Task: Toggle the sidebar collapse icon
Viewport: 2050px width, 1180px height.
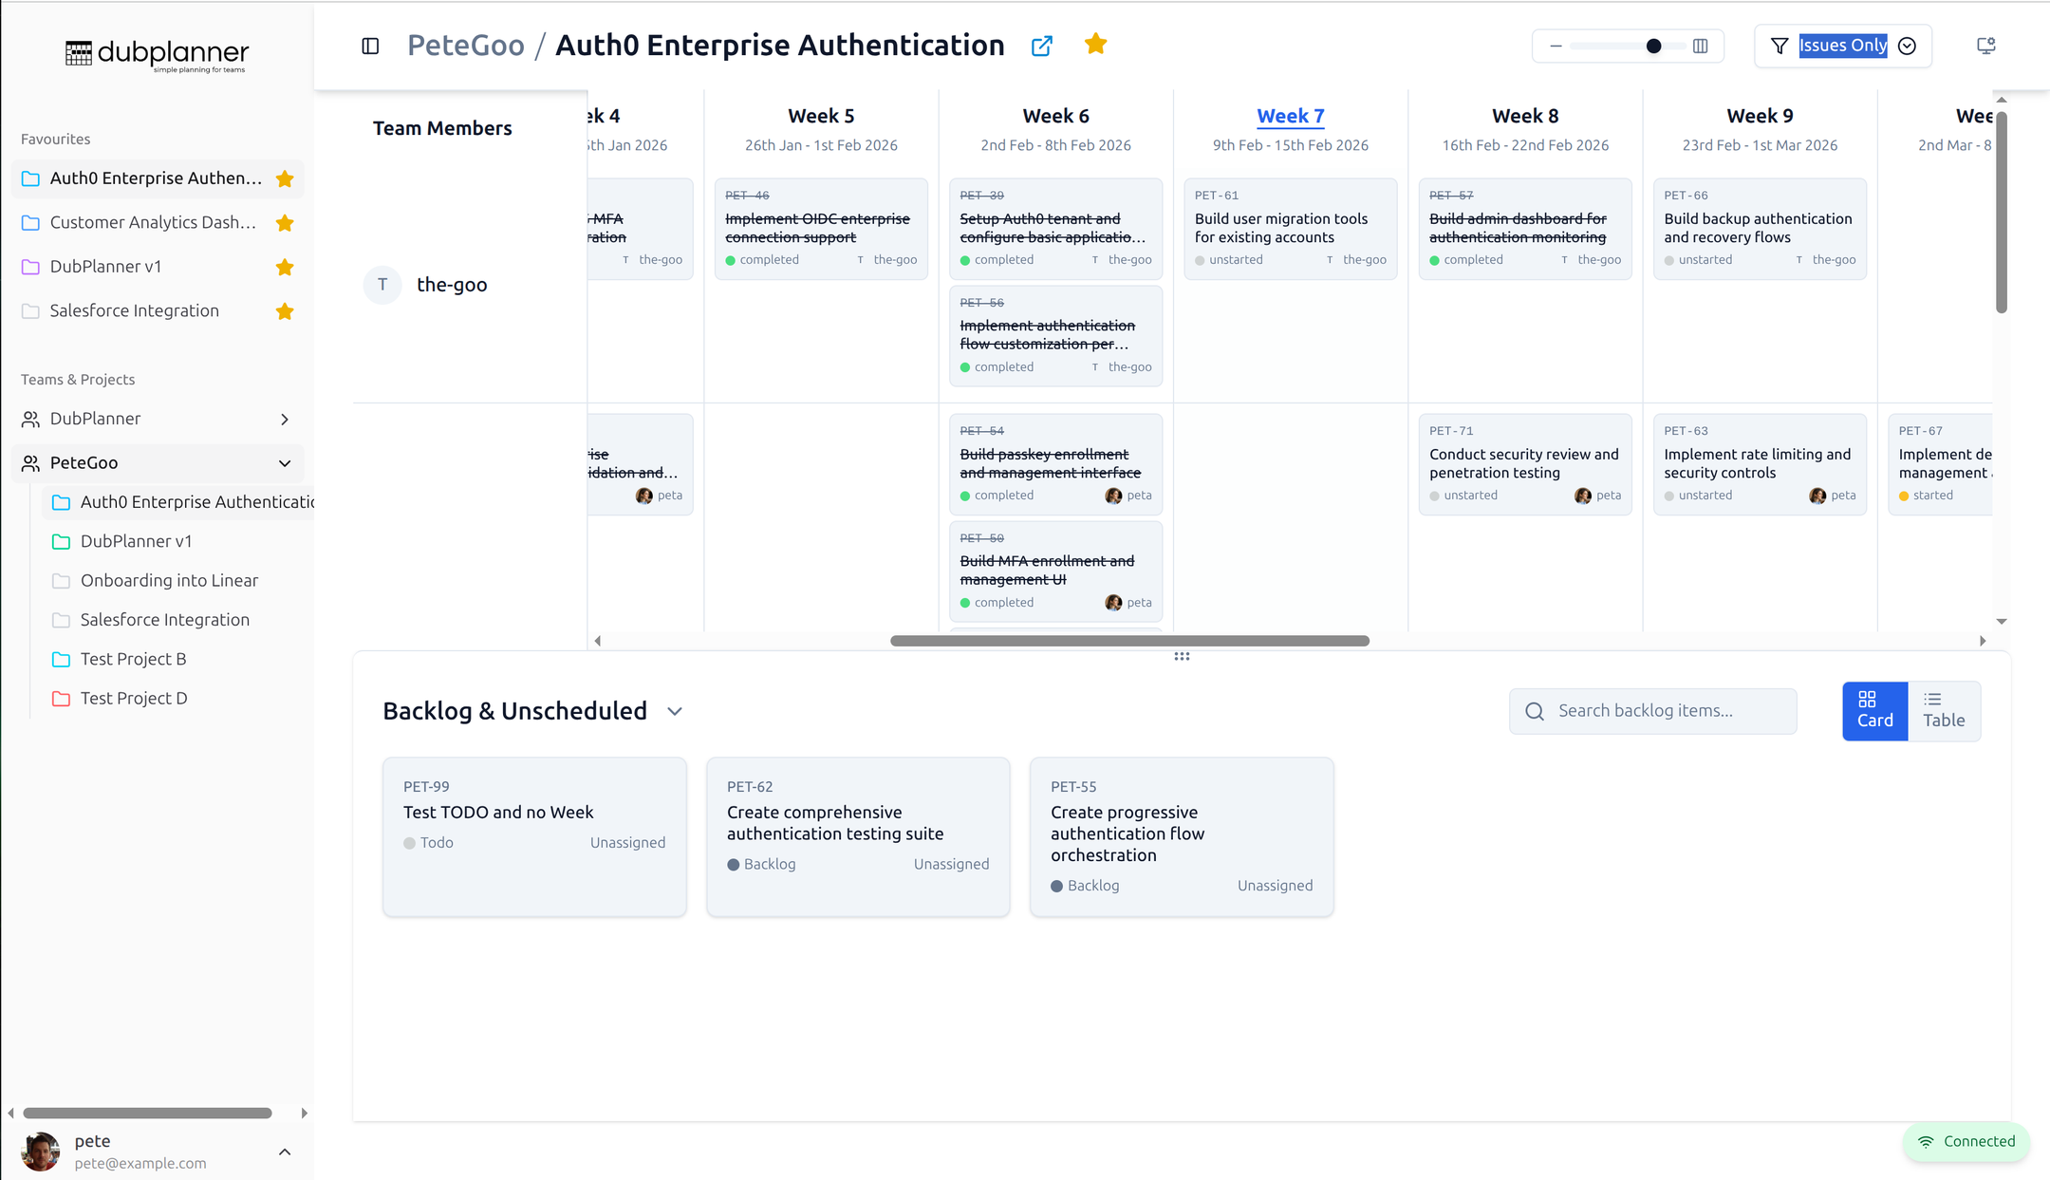Action: point(369,46)
